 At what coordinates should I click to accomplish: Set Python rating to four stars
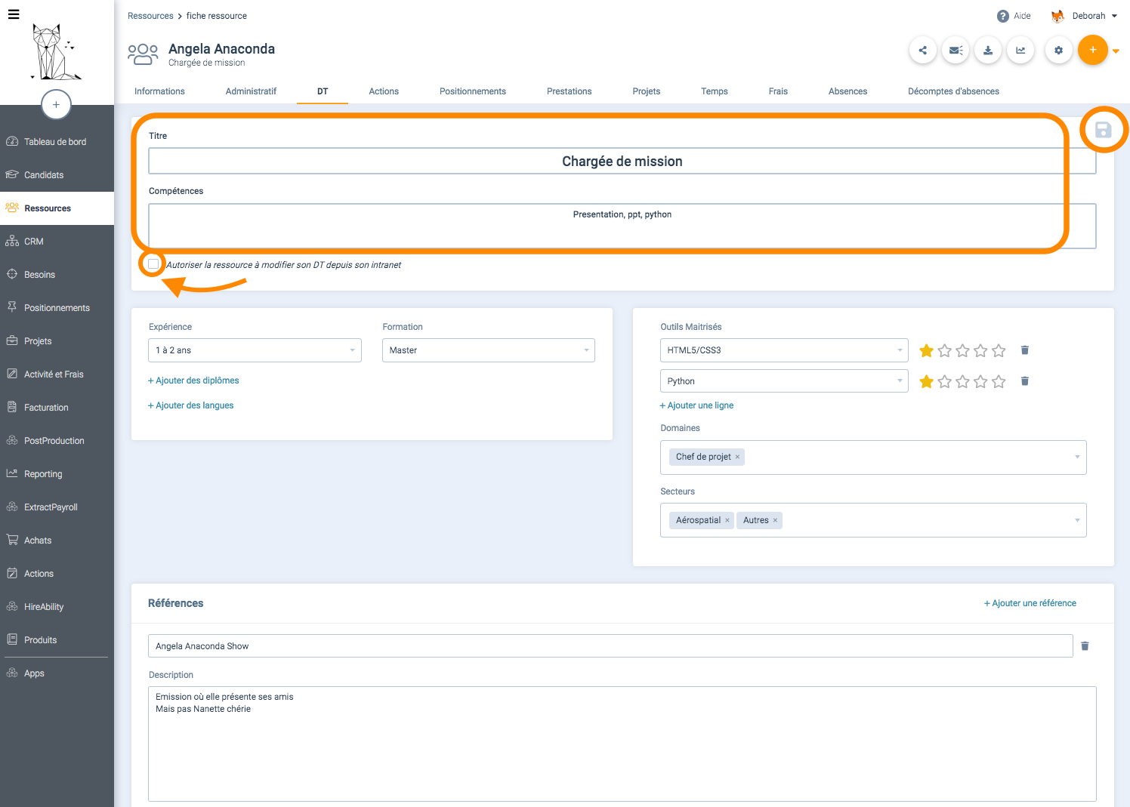click(x=980, y=381)
